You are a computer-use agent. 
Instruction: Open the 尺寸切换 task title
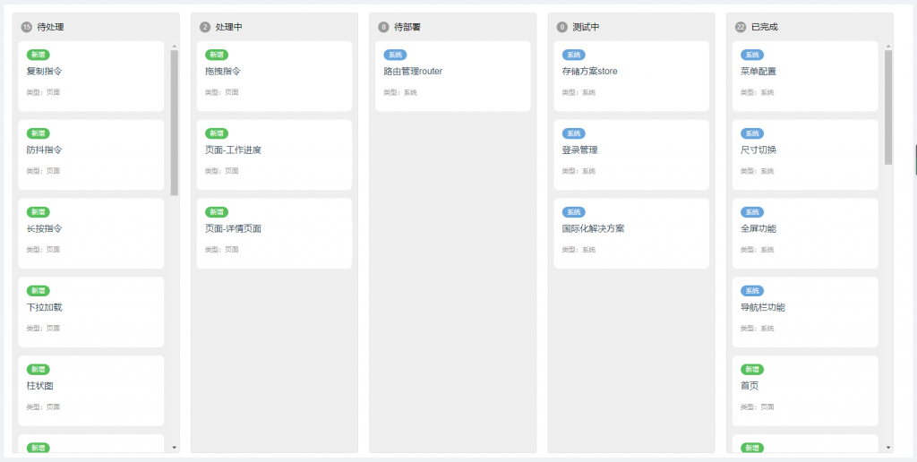[758, 150]
